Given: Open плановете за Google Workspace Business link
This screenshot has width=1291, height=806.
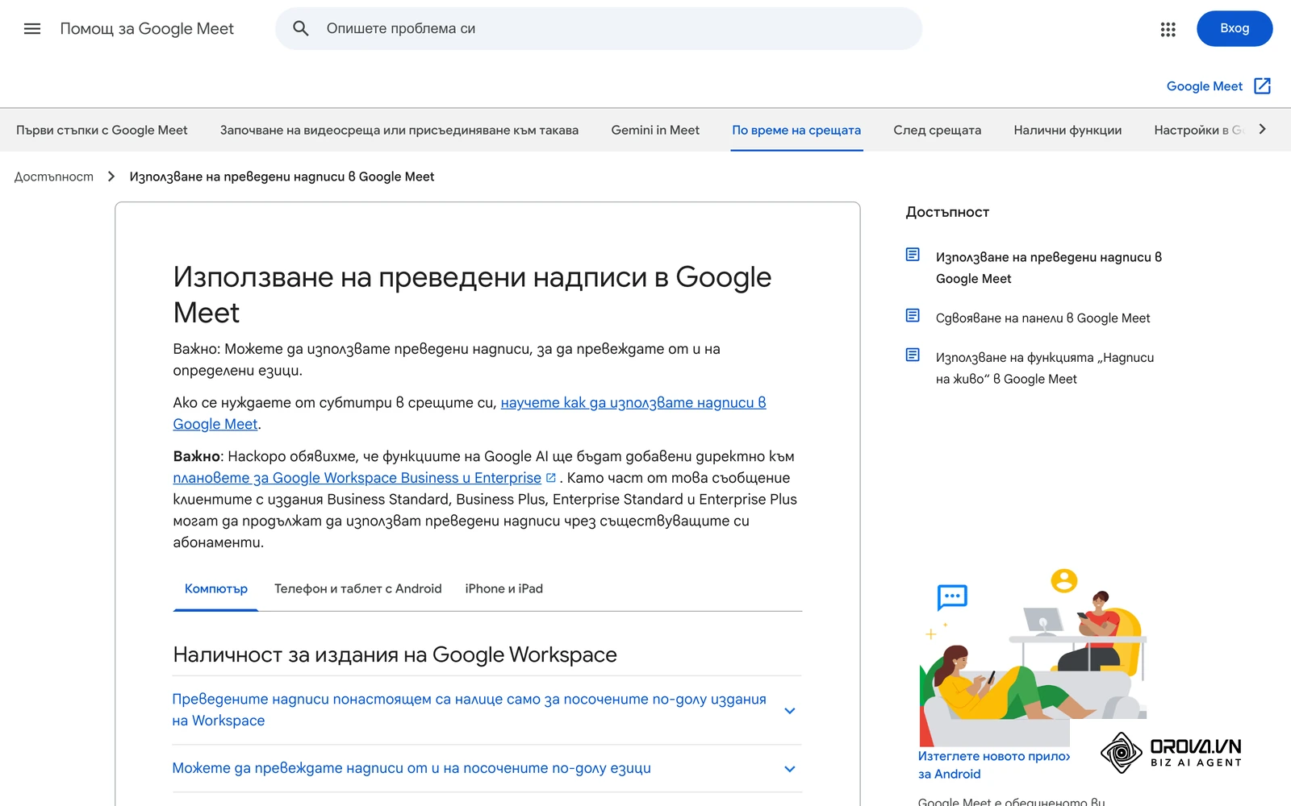Looking at the screenshot, I should pos(357,478).
